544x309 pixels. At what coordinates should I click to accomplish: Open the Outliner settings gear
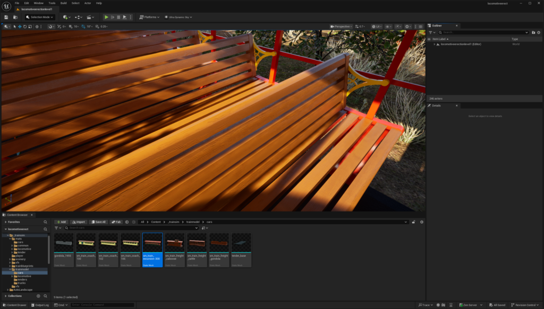[x=540, y=32]
